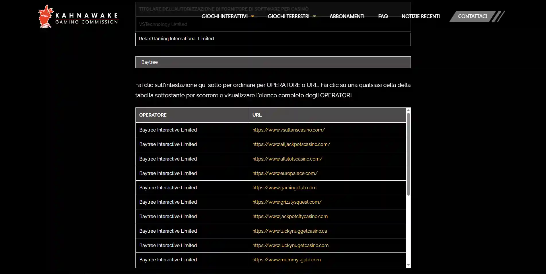Screen dimensions: 546x274
Task: Open the grizzlysquest.com link
Action: coord(287,202)
